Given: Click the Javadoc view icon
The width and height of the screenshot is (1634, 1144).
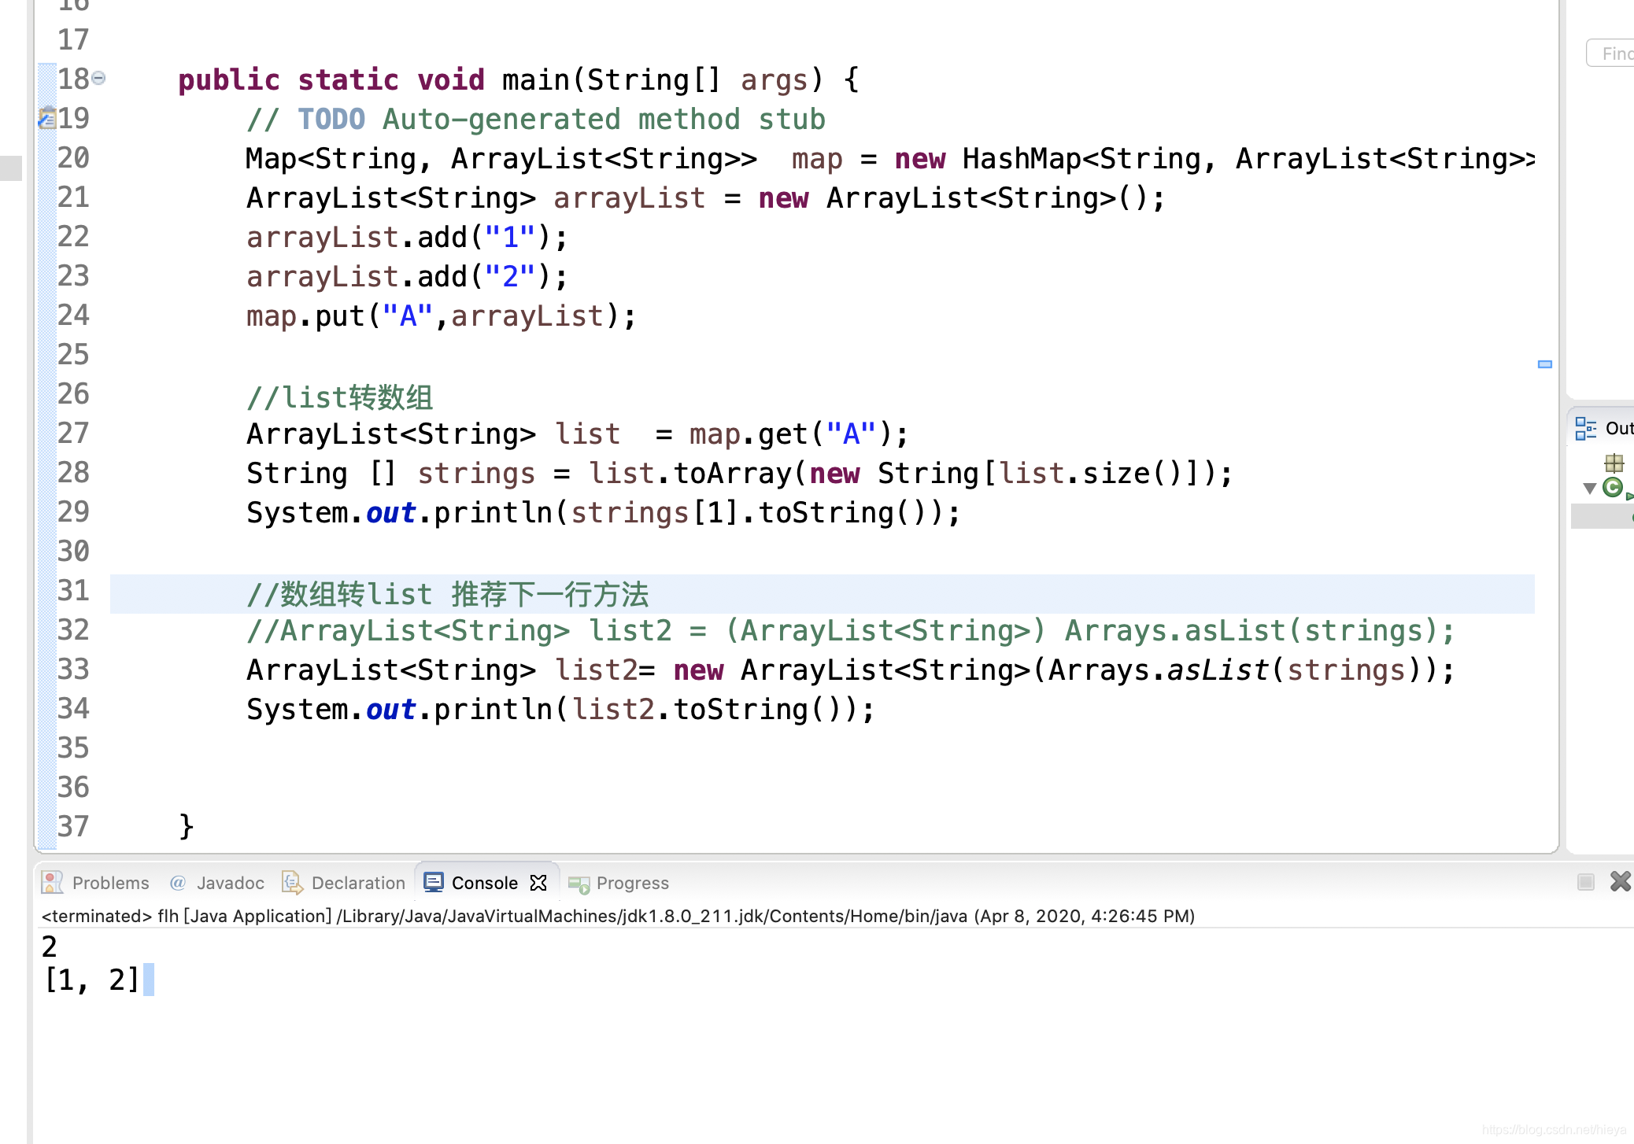Looking at the screenshot, I should click(x=178, y=882).
